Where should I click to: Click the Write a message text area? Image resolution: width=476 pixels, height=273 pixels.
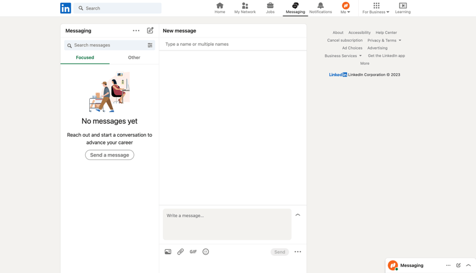pos(227,224)
